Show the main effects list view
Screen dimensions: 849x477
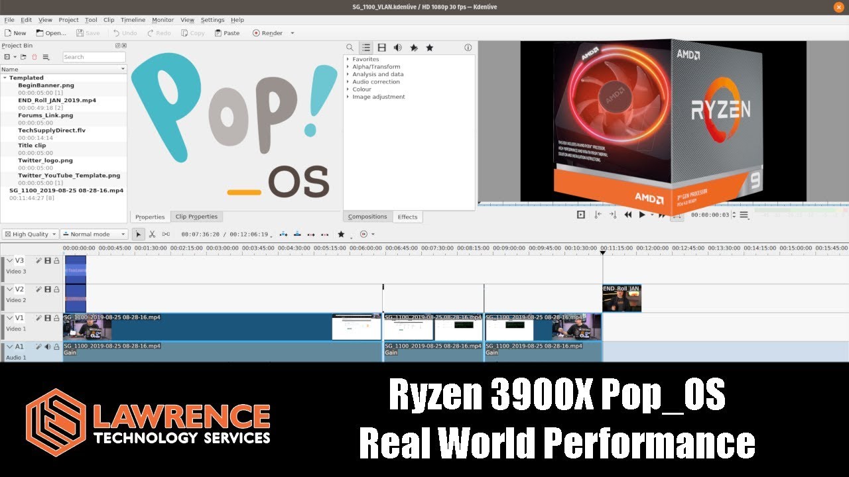click(366, 48)
